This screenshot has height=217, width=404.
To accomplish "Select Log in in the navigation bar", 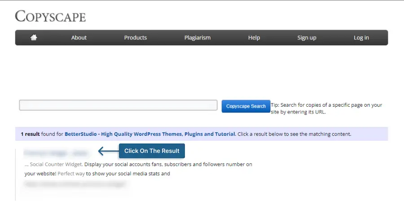I will pyautogui.click(x=361, y=38).
